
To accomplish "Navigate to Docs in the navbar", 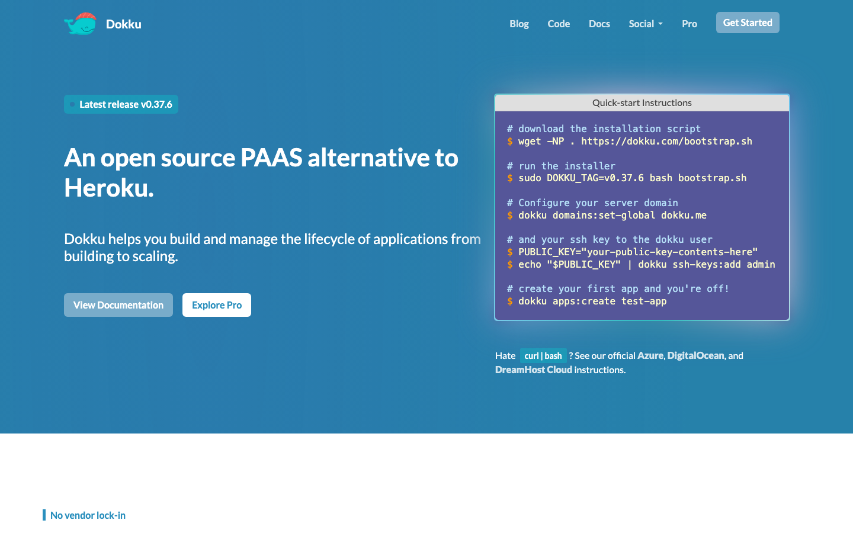I will (599, 24).
